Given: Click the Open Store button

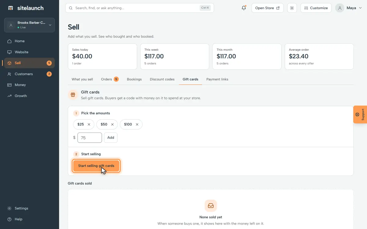Looking at the screenshot, I should point(267,8).
